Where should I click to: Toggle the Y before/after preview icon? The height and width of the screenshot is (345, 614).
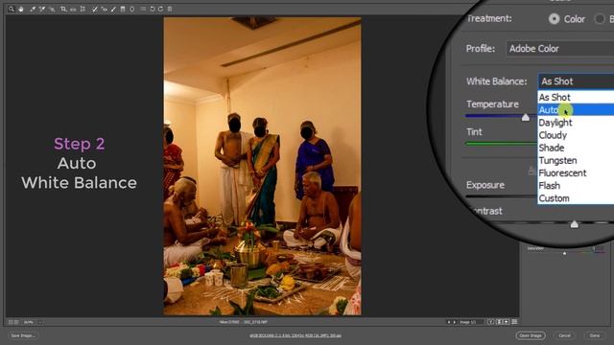[x=491, y=322]
